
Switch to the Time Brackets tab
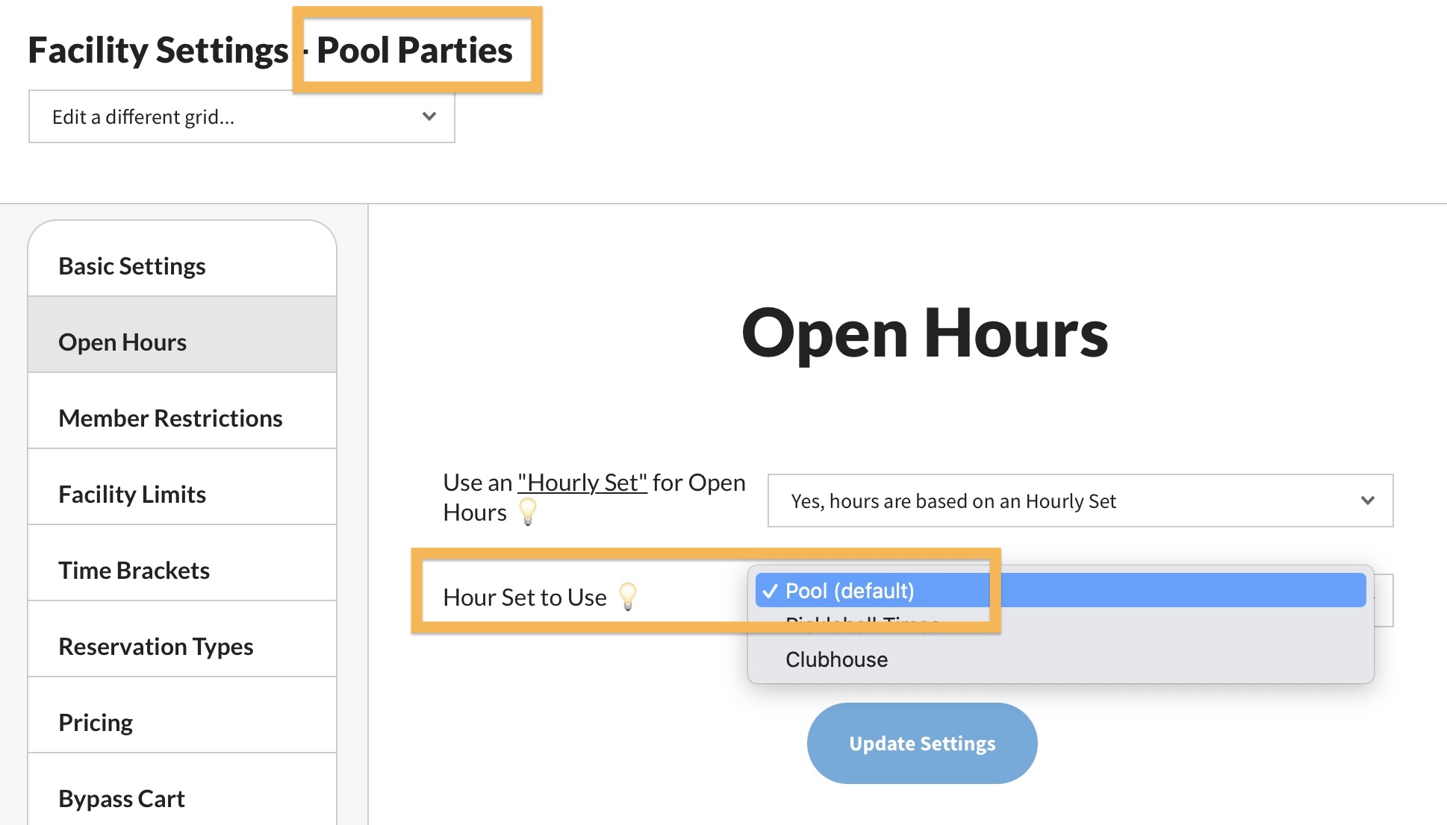click(134, 571)
